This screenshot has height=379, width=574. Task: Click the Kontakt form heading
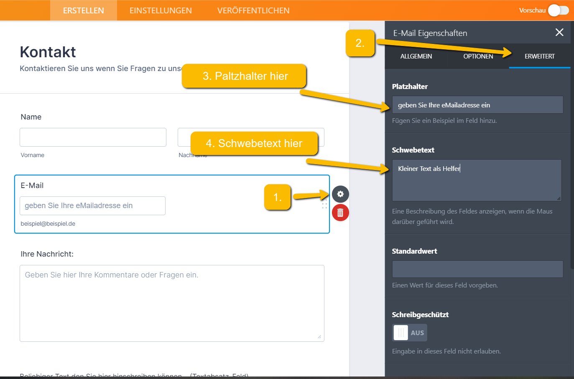(48, 52)
